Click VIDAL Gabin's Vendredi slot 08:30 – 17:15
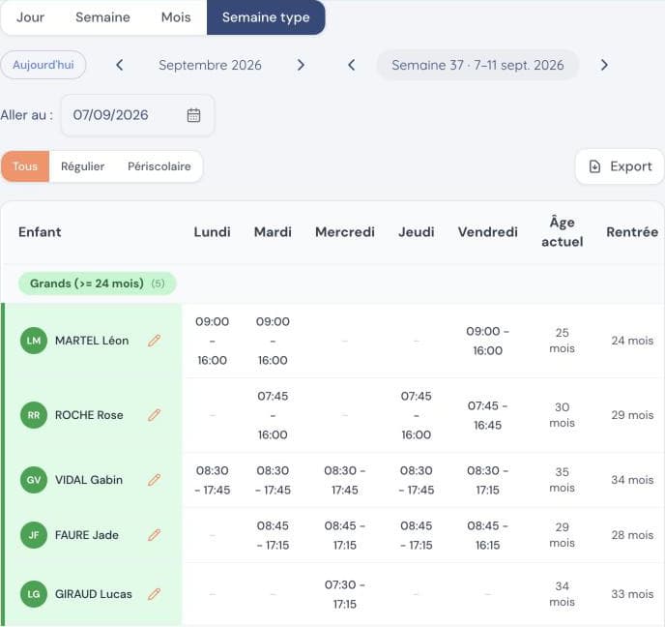Image resolution: width=665 pixels, height=627 pixels. tap(488, 480)
